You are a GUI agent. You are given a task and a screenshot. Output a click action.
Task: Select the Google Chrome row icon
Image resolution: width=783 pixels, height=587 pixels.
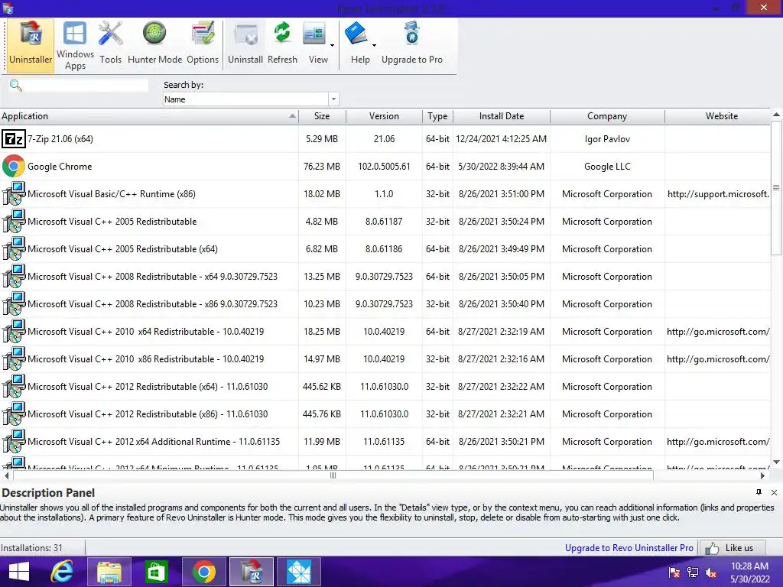point(14,166)
